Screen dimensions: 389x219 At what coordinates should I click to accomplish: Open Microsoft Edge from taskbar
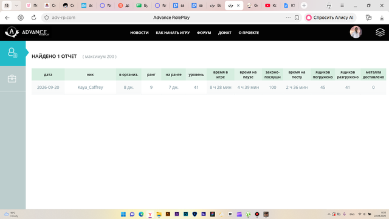(141, 214)
